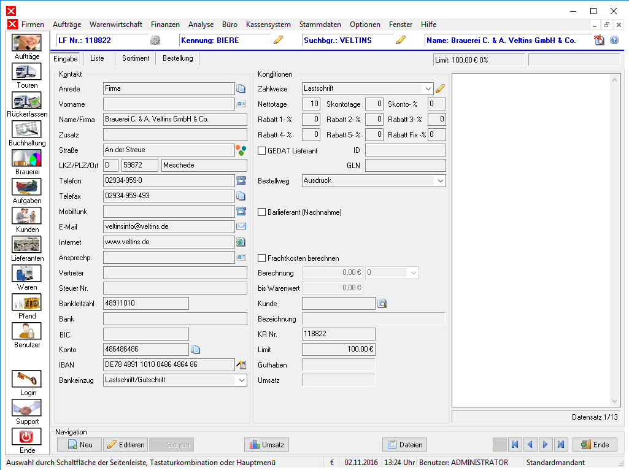The image size is (629, 470).
Task: Click the Telefon input field
Action: 169,181
